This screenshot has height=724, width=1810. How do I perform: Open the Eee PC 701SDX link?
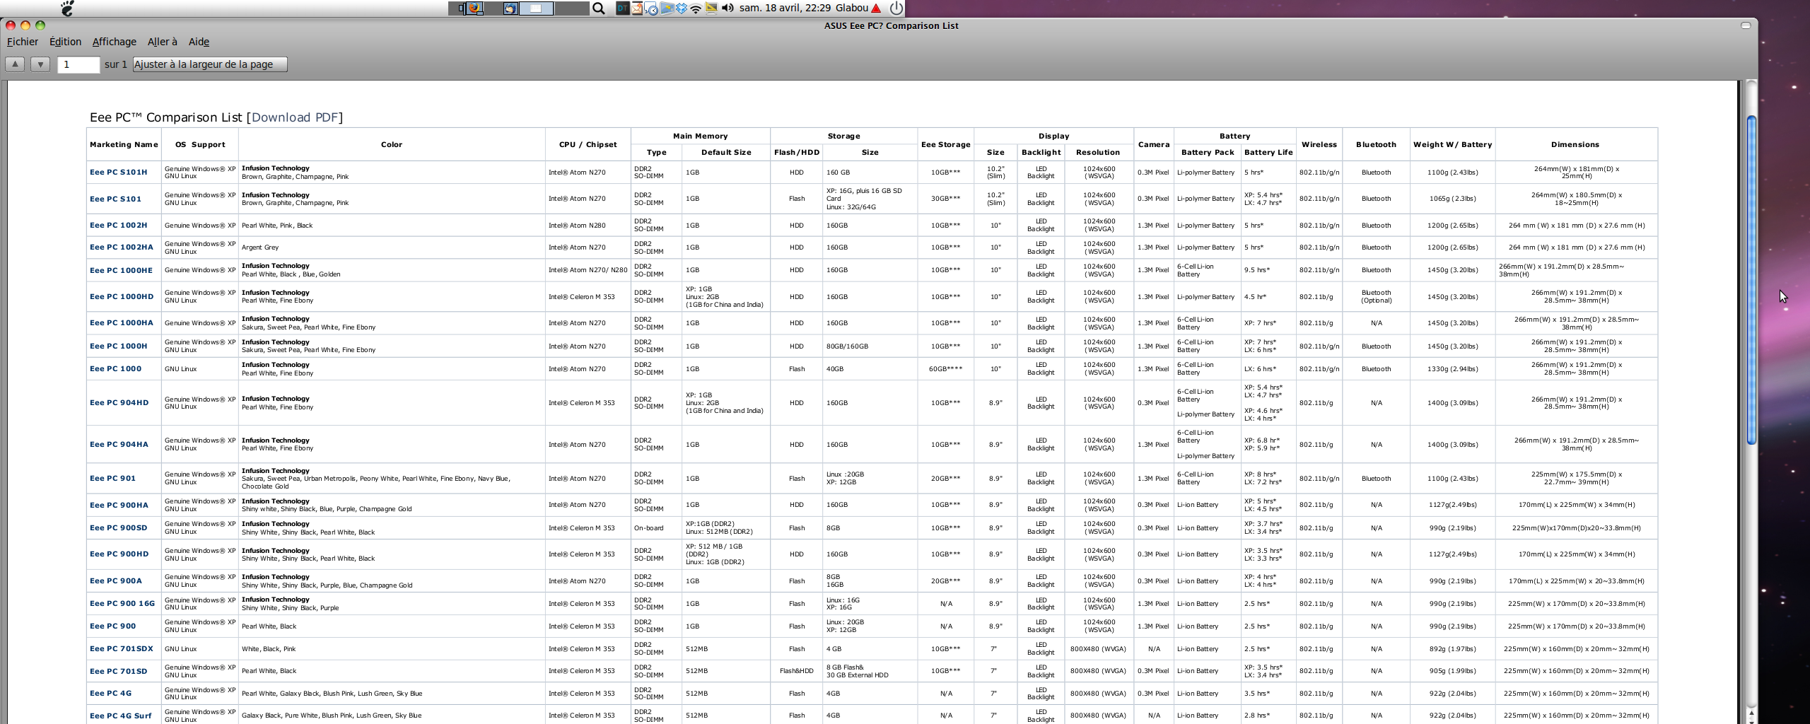tap(122, 649)
